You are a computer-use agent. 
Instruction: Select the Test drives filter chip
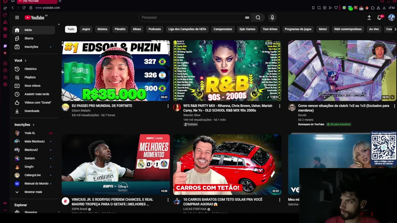(x=270, y=29)
